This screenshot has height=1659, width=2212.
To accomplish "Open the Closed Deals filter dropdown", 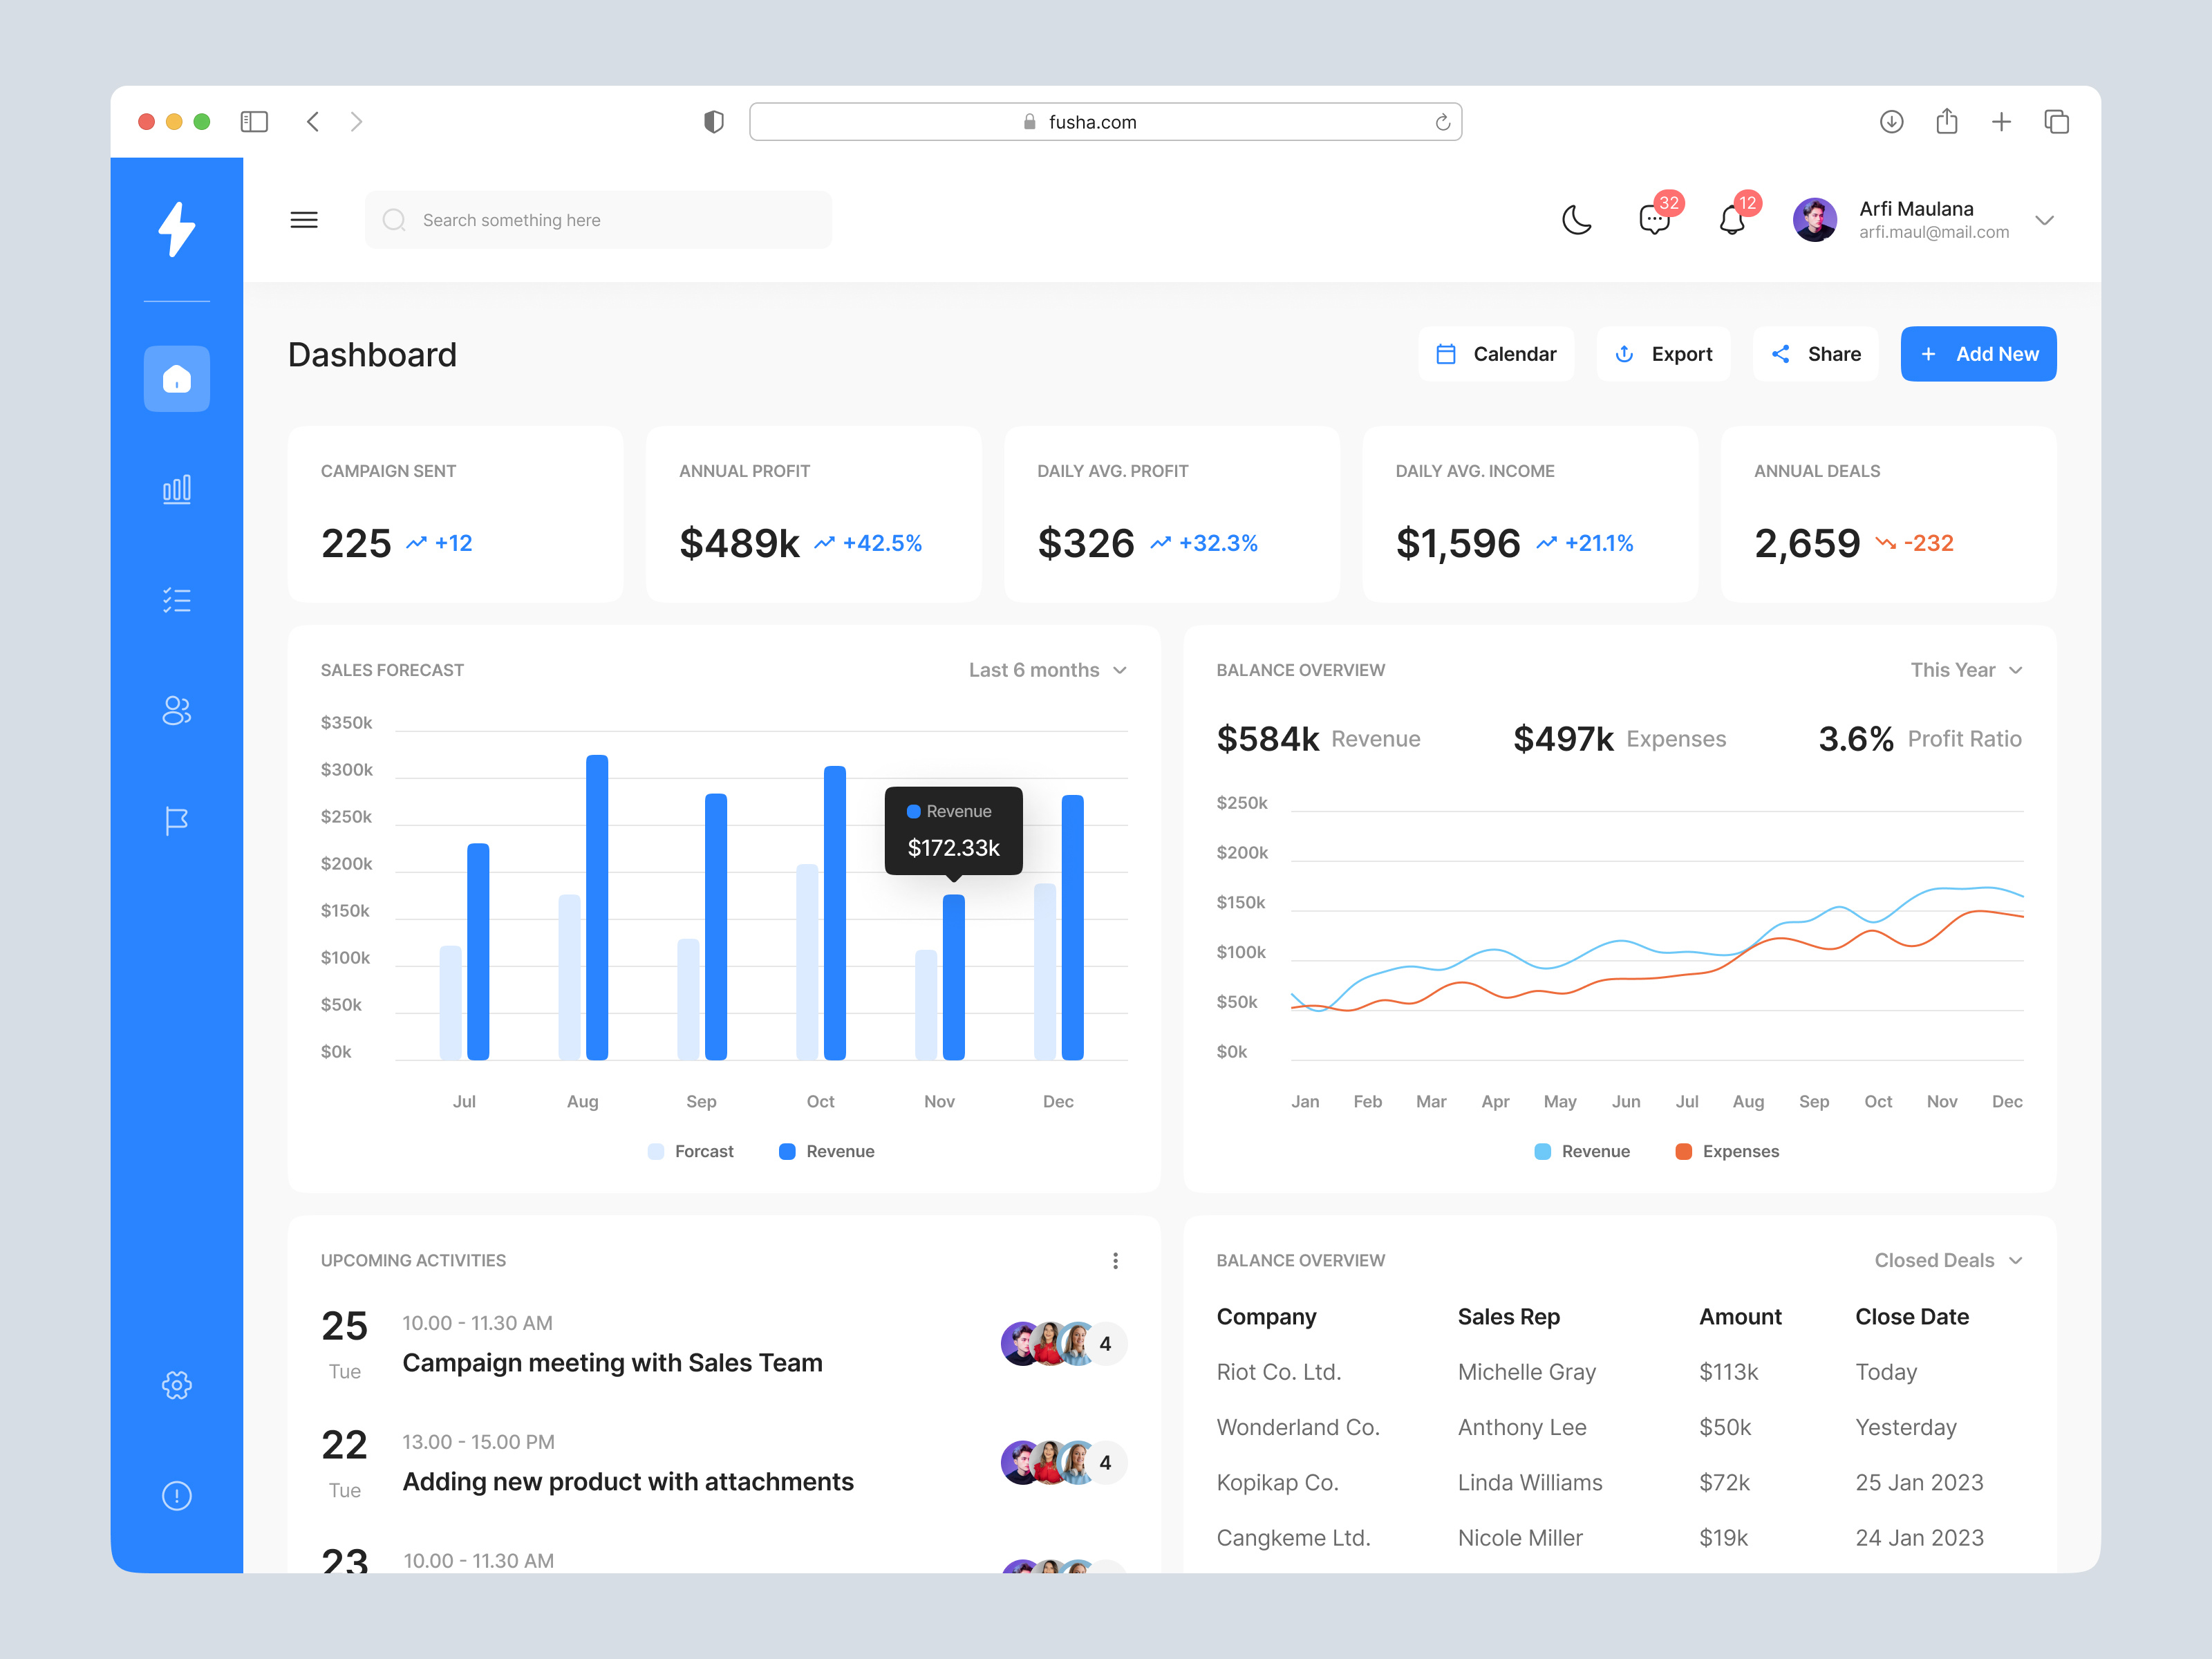I will (x=1947, y=1260).
